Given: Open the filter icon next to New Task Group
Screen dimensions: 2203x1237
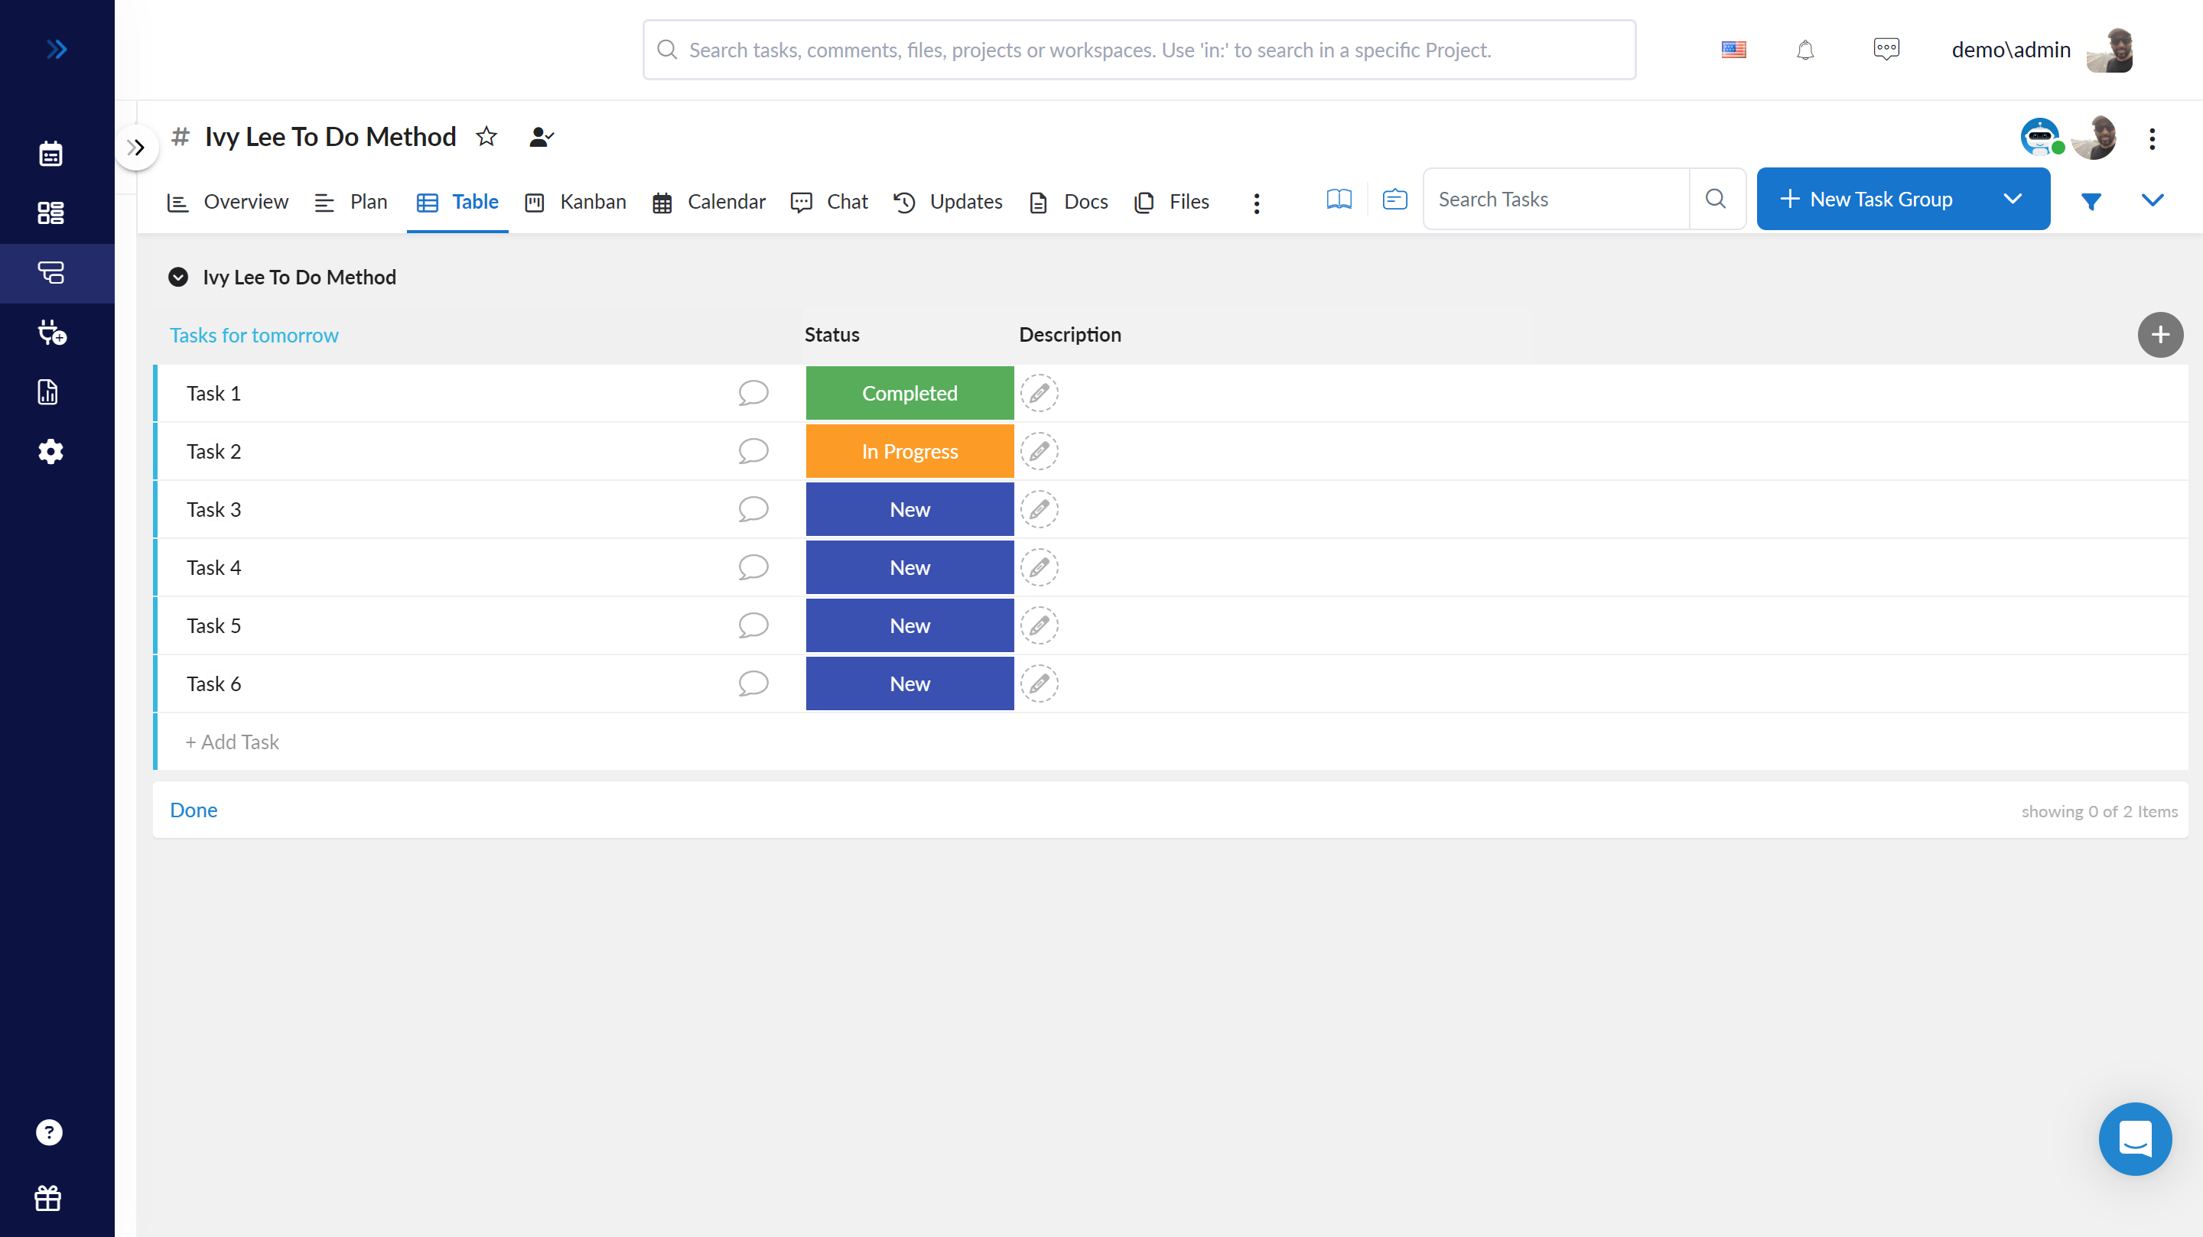Looking at the screenshot, I should click(2092, 201).
